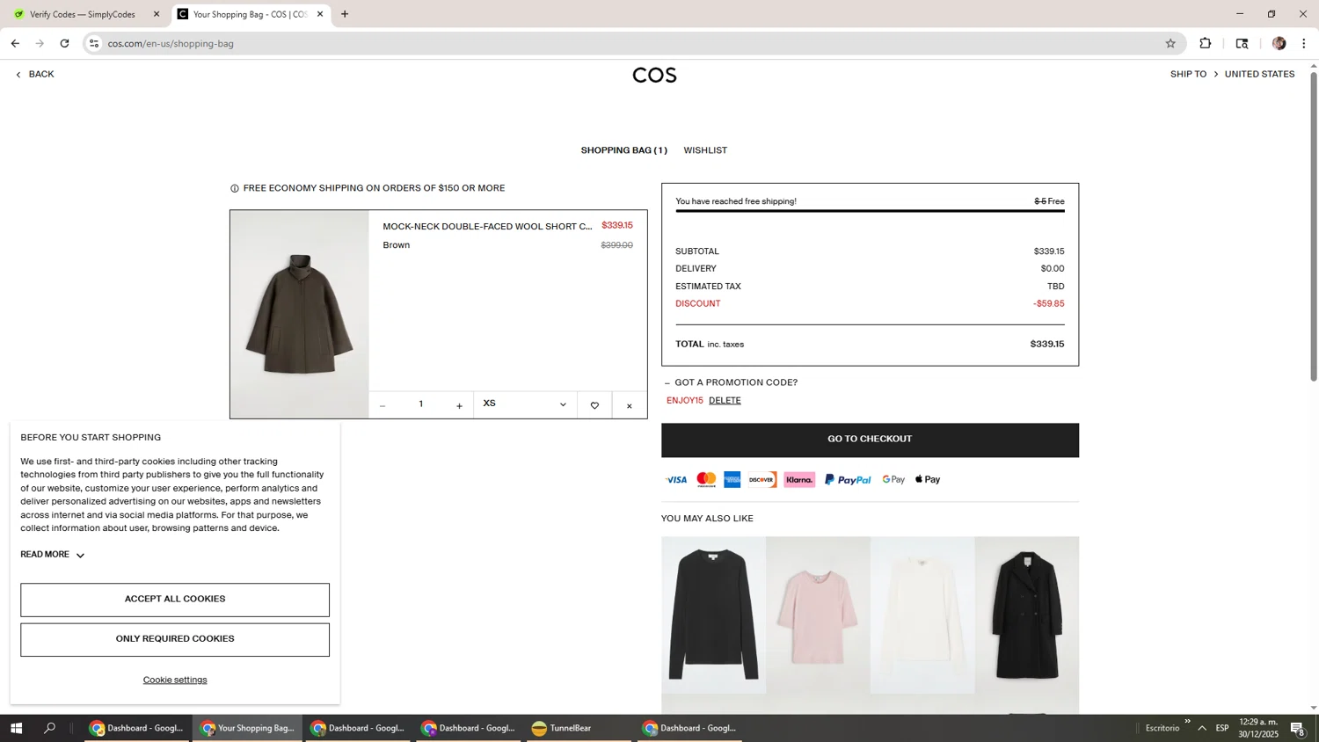Screen dimensions: 1319x742
Task: Click the crossed-out $399.00 original price
Action: (x=616, y=245)
